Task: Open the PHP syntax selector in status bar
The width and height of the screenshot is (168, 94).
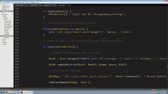Action: click(x=163, y=90)
